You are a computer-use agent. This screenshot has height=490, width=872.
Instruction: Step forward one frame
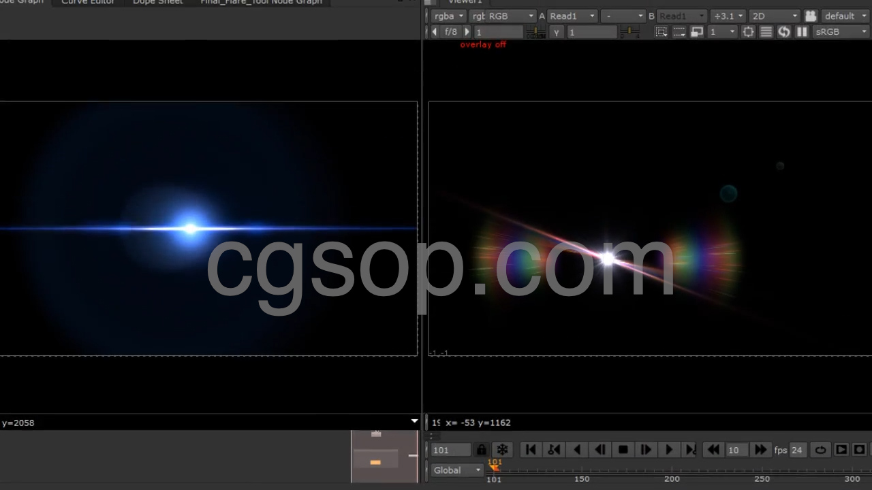pyautogui.click(x=646, y=450)
